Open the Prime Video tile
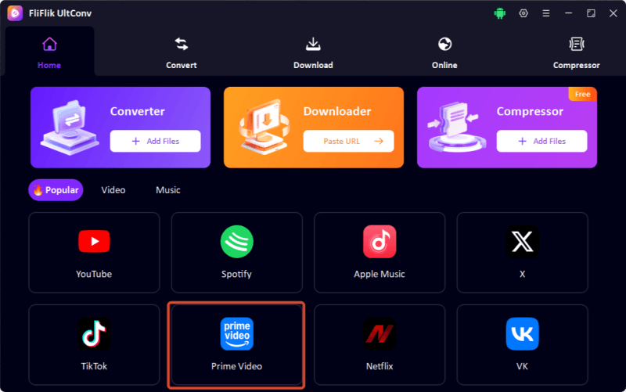 [237, 345]
